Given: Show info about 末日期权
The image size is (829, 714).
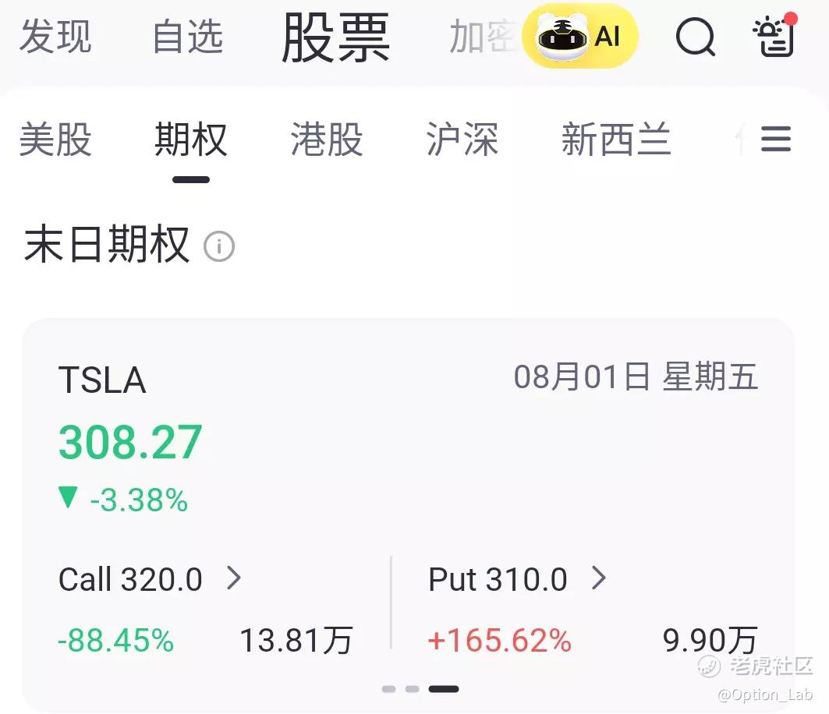Looking at the screenshot, I should [x=219, y=246].
